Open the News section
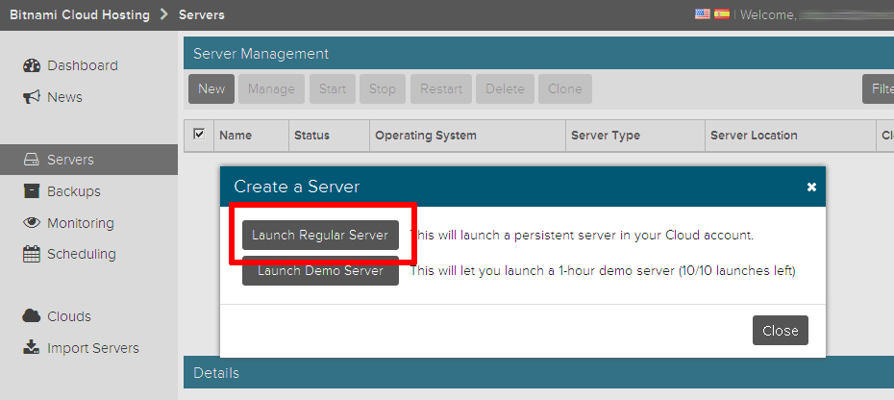The image size is (894, 400). point(65,97)
